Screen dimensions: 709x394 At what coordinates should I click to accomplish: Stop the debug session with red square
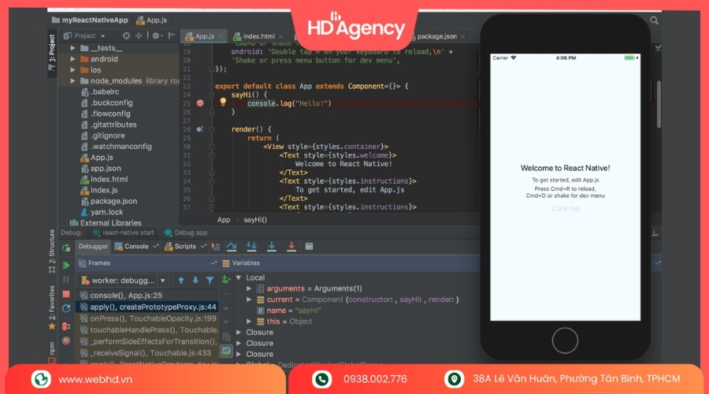coord(66,295)
